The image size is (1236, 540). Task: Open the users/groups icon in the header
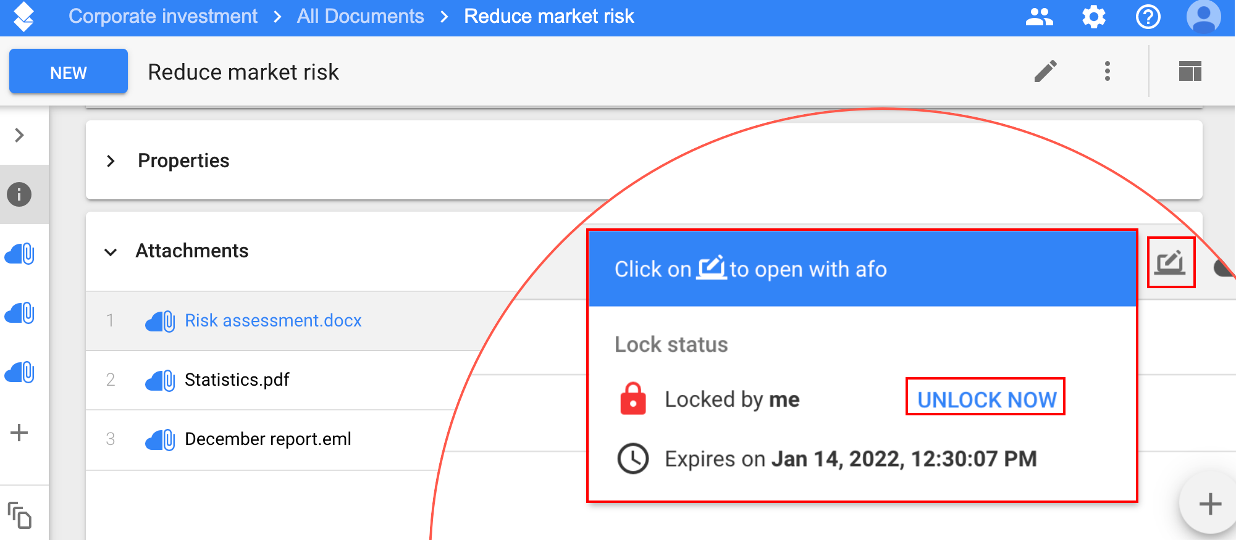pos(1040,17)
